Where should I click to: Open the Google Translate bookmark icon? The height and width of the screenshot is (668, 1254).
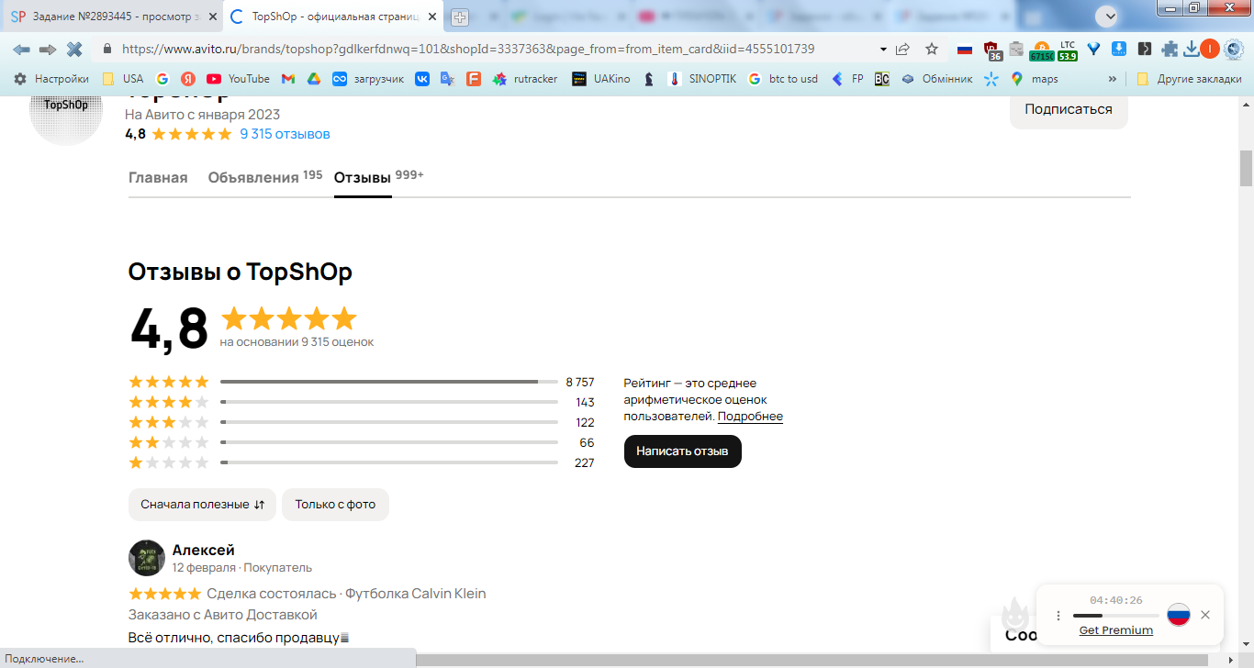click(x=448, y=79)
